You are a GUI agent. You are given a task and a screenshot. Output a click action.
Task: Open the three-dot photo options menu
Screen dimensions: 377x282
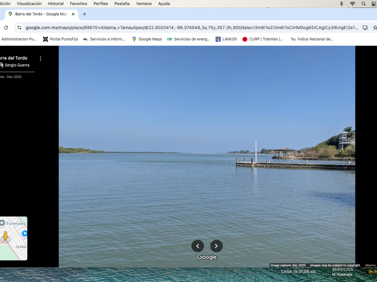coord(40,59)
